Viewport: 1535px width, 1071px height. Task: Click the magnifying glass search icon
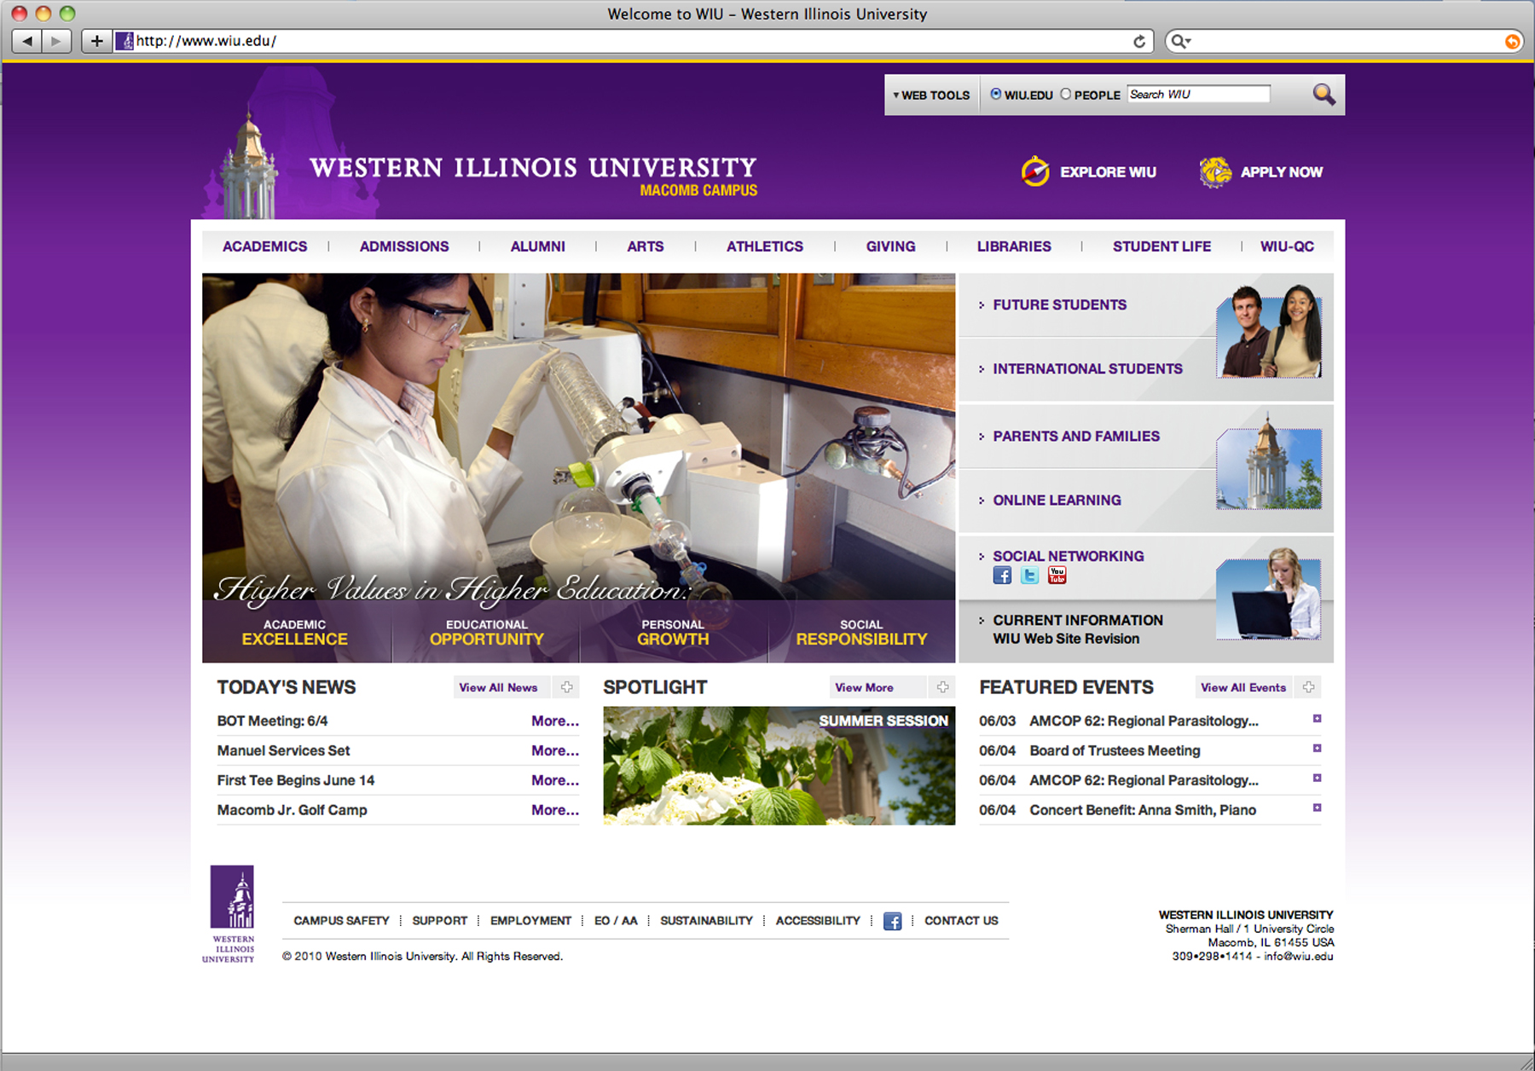point(1324,95)
